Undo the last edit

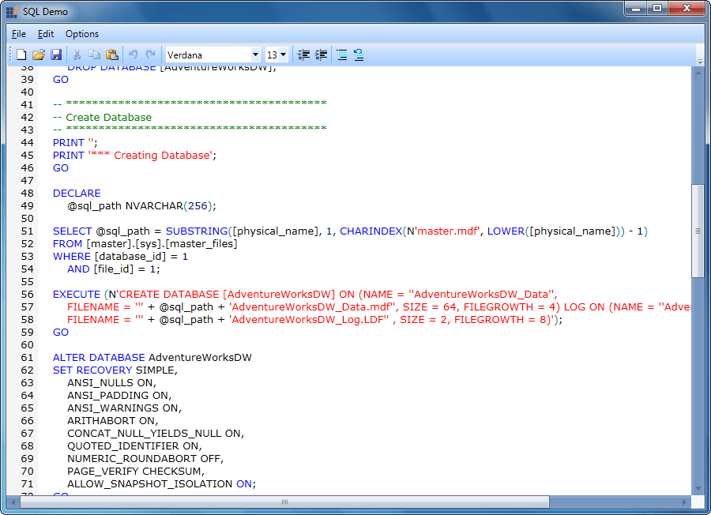[133, 55]
